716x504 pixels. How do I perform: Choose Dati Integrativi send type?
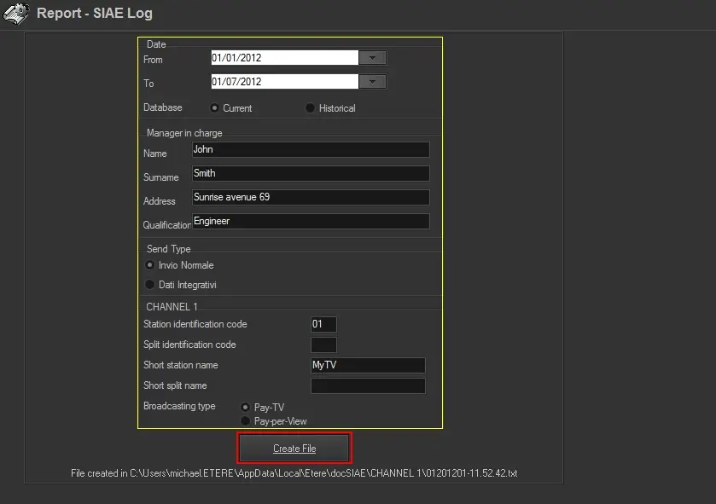point(151,285)
